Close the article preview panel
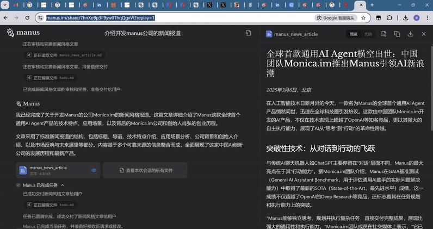433x229 pixels. [x=424, y=34]
